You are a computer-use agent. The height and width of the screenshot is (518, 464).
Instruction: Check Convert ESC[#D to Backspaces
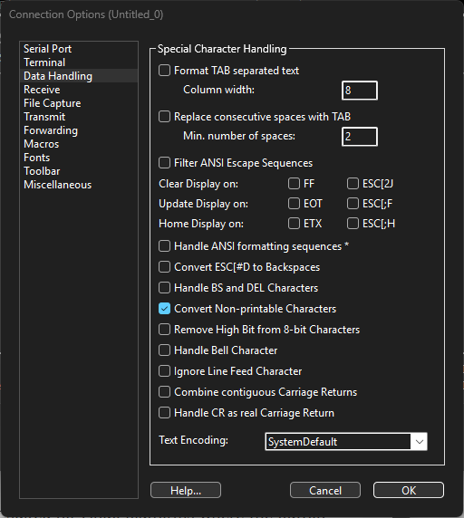pos(164,267)
